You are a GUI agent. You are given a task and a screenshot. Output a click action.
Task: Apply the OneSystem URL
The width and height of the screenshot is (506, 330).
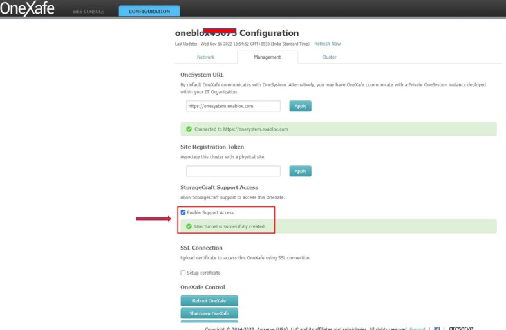pyautogui.click(x=300, y=106)
